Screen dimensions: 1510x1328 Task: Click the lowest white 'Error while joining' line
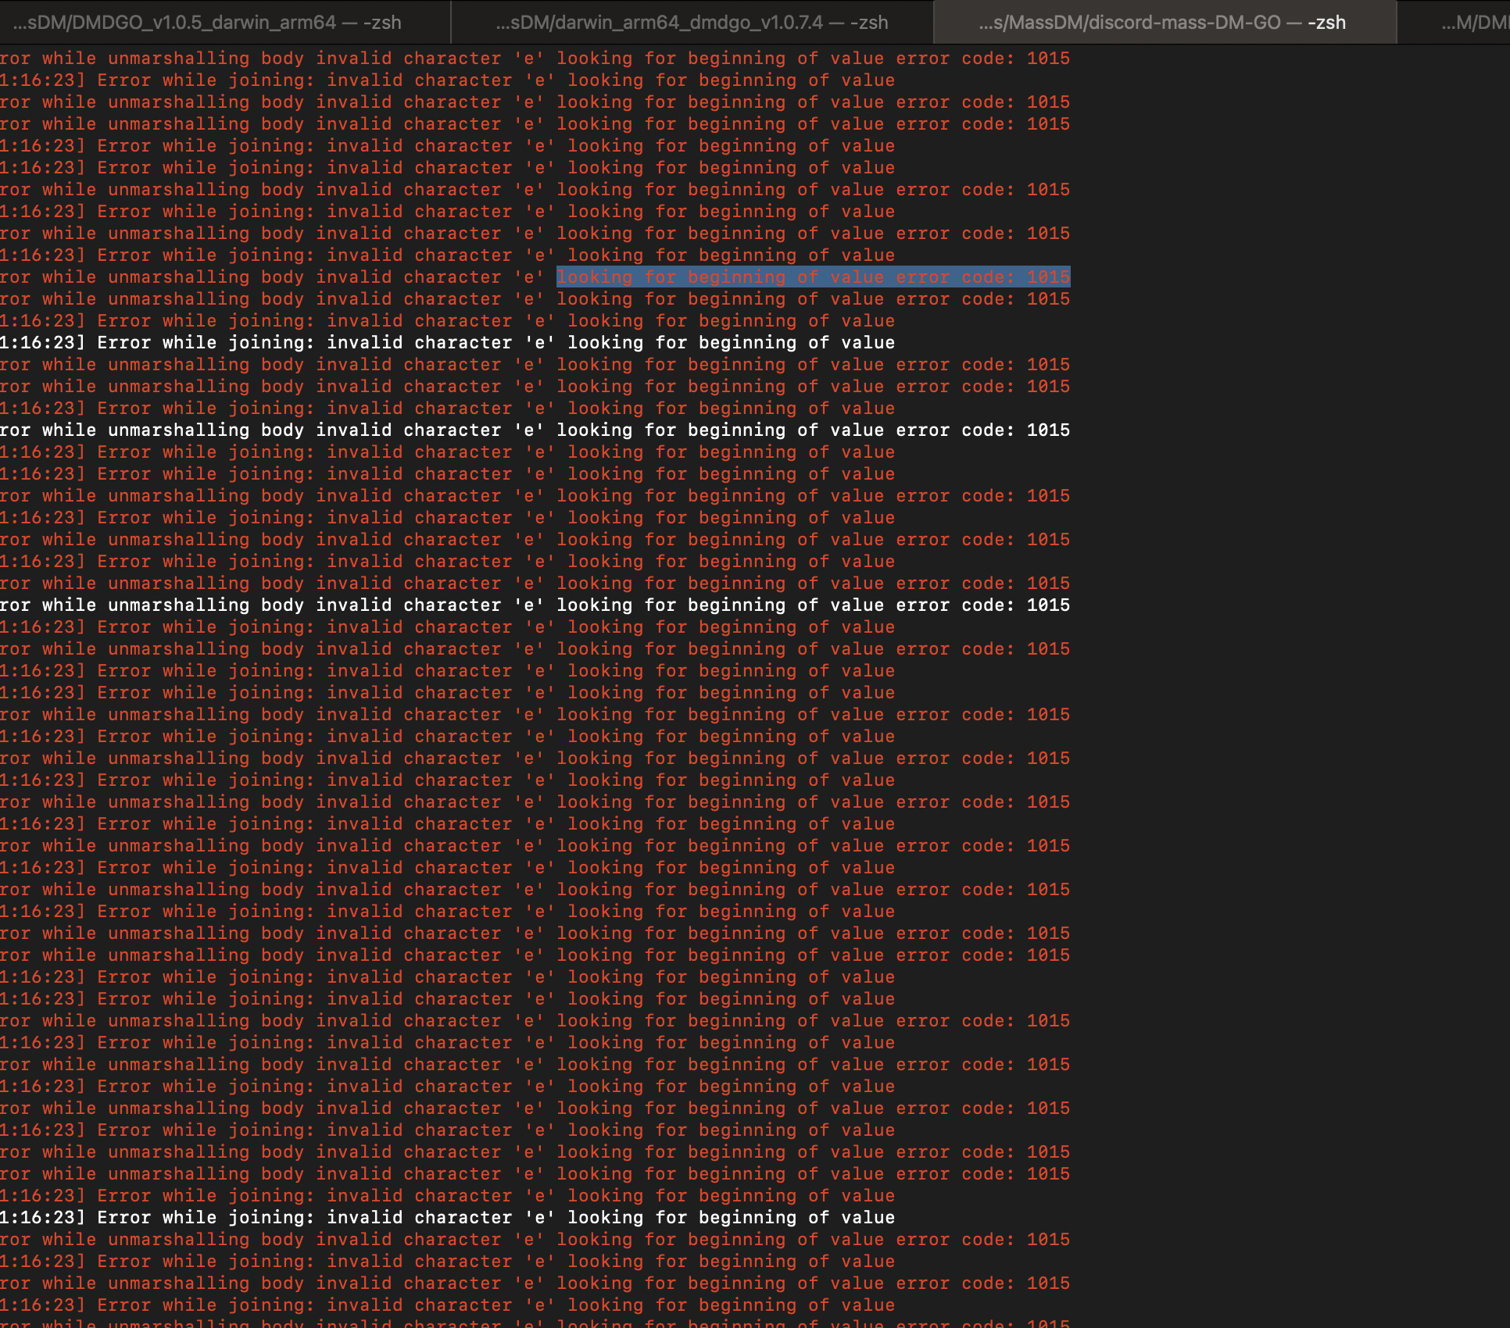click(x=447, y=1218)
